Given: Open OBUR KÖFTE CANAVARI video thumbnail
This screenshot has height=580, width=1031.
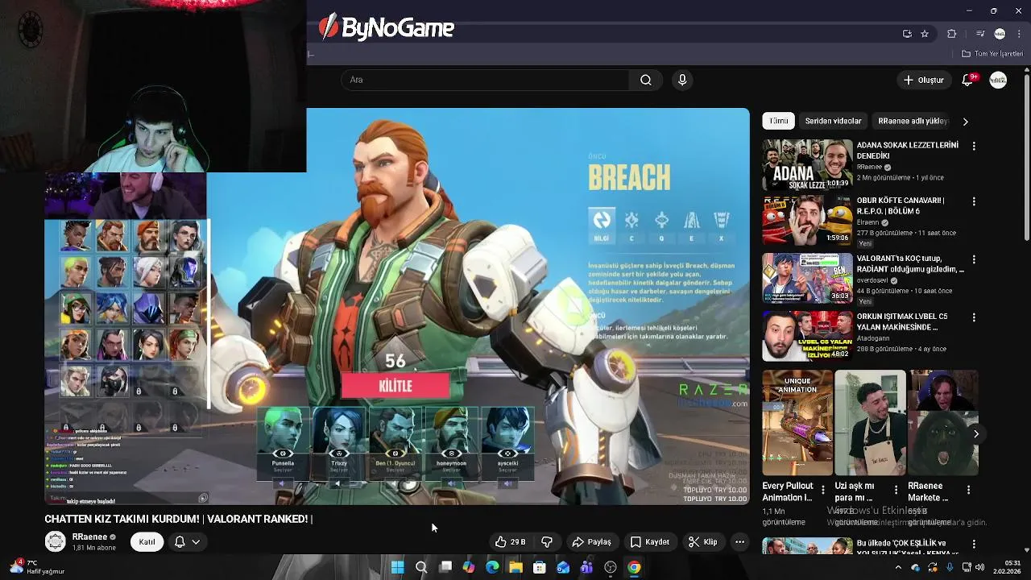Looking at the screenshot, I should pyautogui.click(x=807, y=221).
